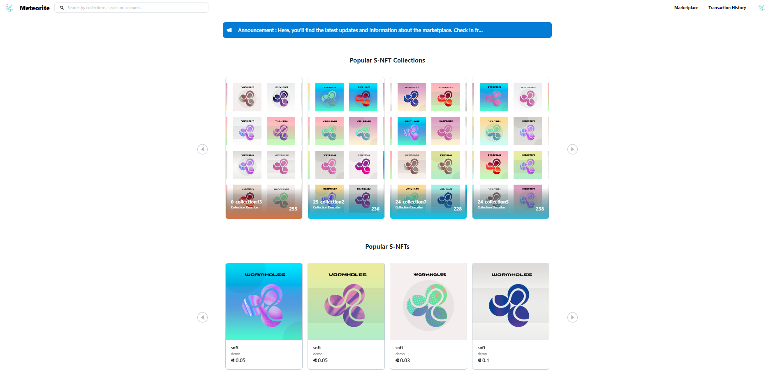Open the user avatar icon top-right
The width and height of the screenshot is (773, 377).
(x=761, y=8)
